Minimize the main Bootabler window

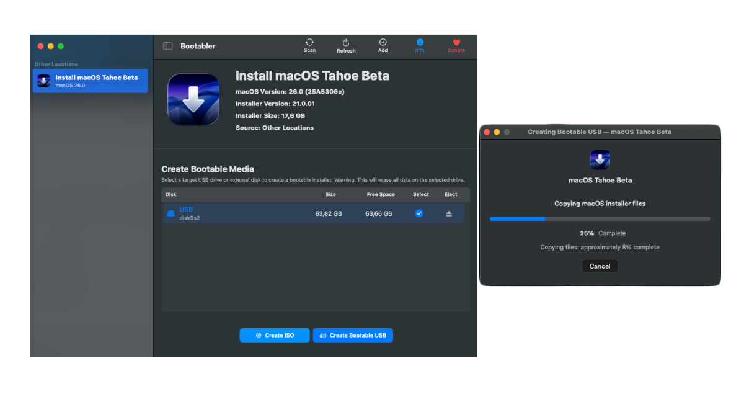click(51, 46)
